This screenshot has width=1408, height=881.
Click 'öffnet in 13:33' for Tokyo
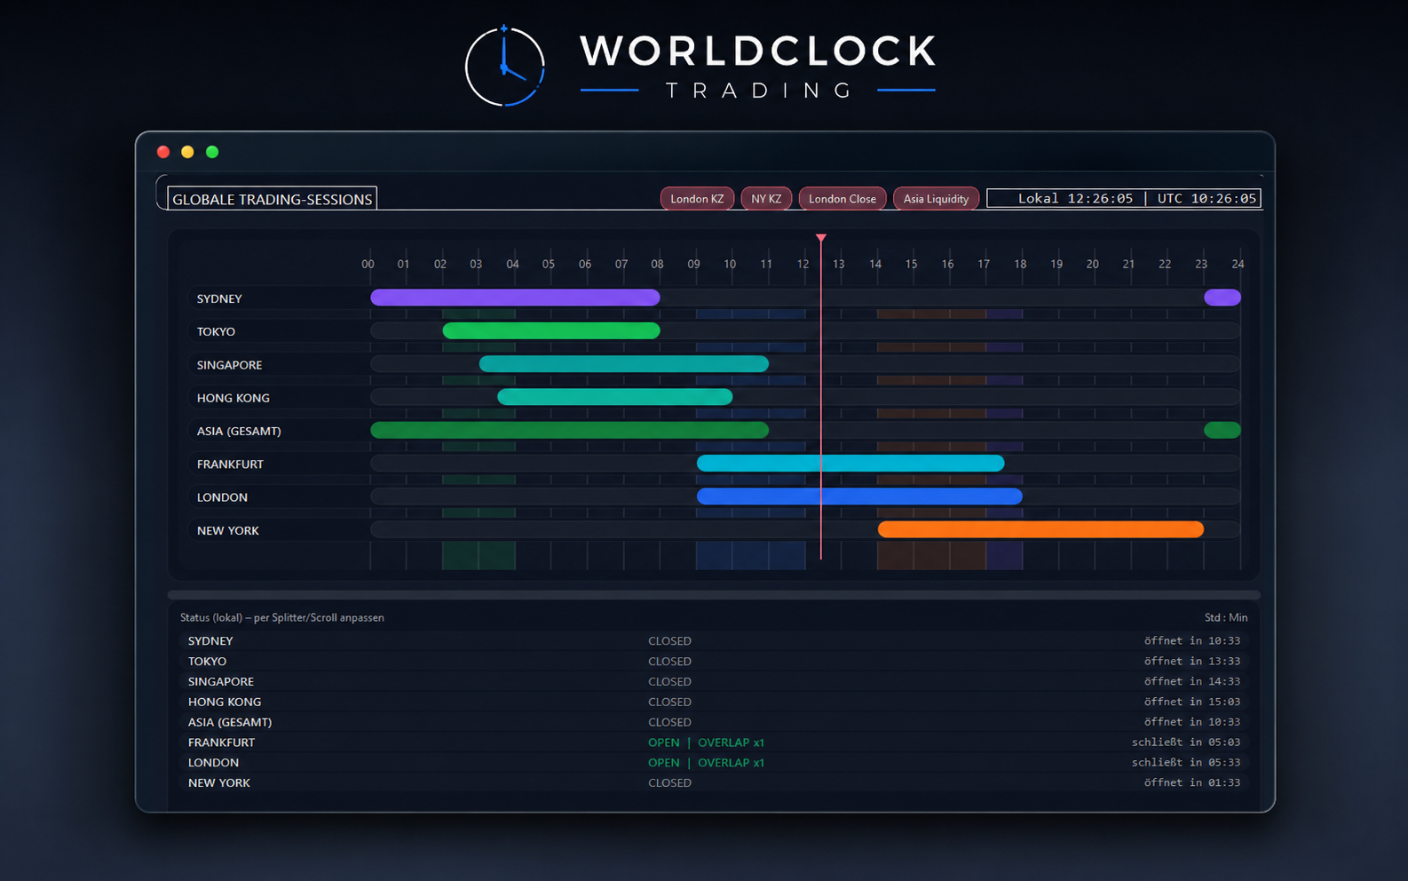pyautogui.click(x=1192, y=661)
